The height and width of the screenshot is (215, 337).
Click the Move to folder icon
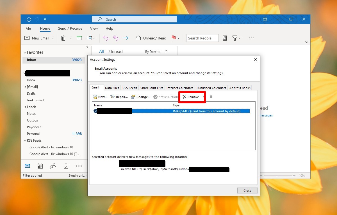(x=89, y=38)
